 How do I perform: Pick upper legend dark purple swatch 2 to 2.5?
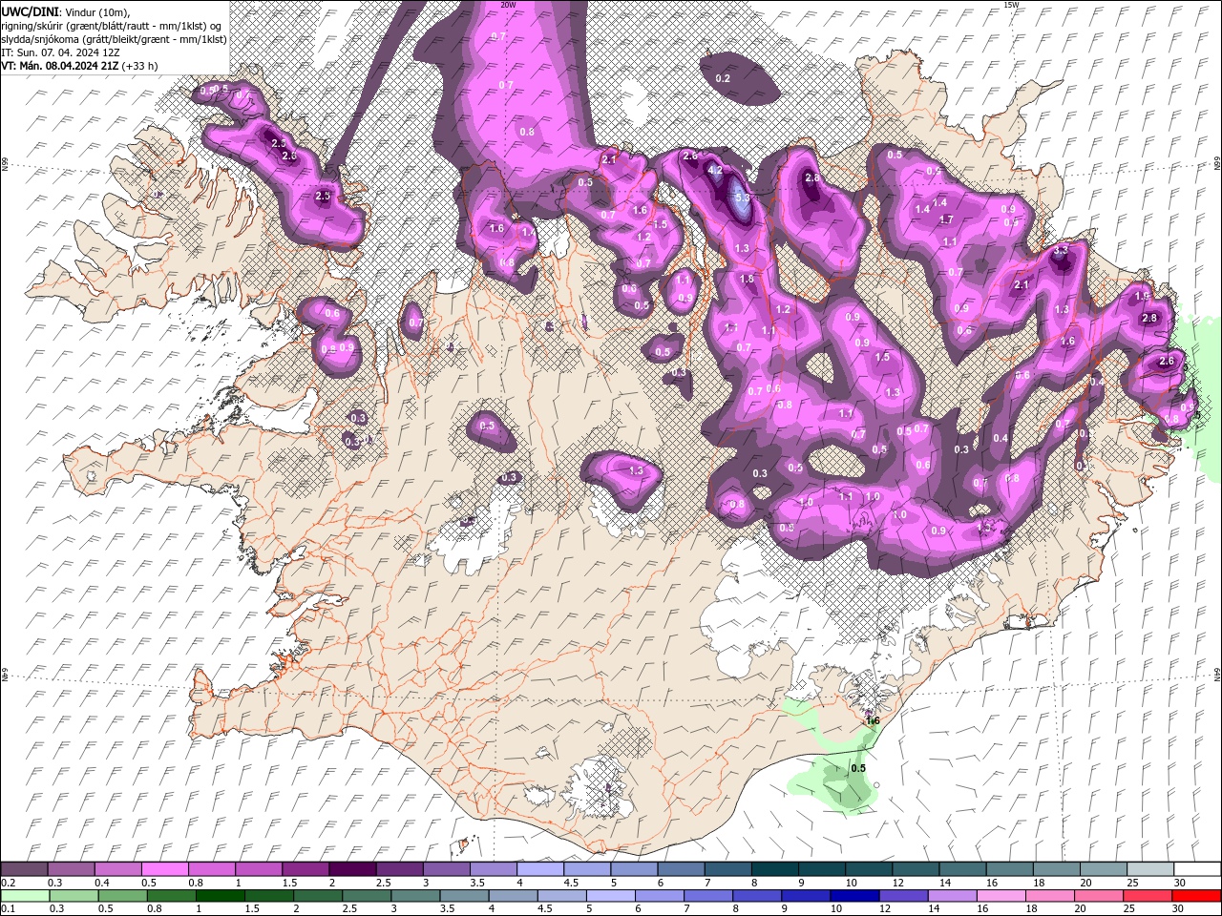click(352, 869)
